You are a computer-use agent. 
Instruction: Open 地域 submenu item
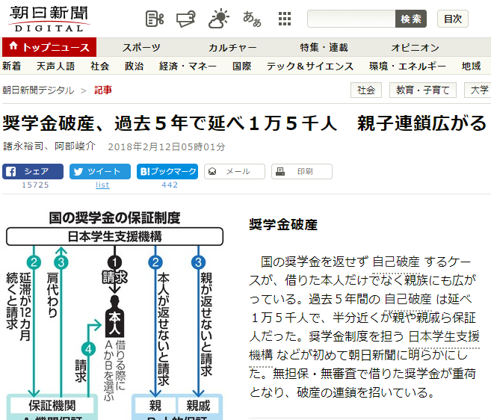click(471, 66)
